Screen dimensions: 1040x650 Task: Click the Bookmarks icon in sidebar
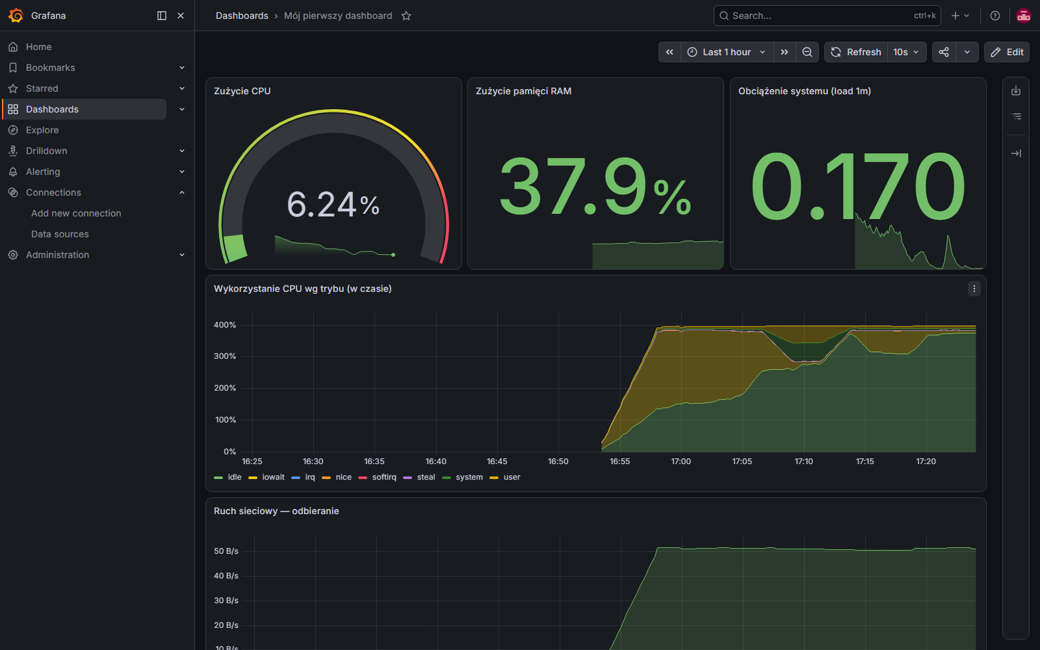[x=13, y=68]
